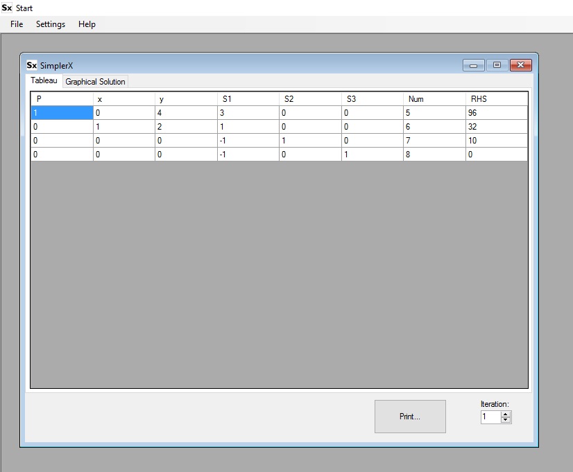Select the Num cell with value 5

[434, 113]
